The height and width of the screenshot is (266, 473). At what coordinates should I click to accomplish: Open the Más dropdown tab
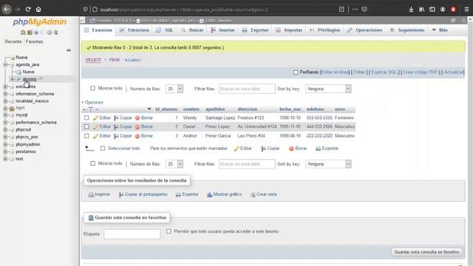click(x=440, y=30)
